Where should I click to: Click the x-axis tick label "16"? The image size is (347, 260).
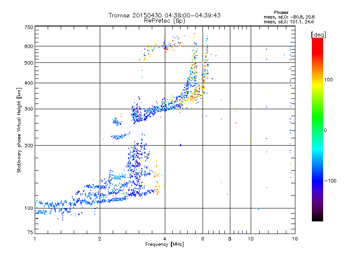295,239
